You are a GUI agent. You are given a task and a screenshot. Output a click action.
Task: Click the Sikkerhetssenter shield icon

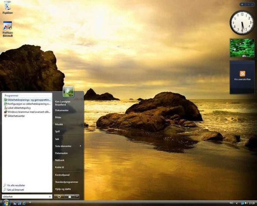coord(5,116)
